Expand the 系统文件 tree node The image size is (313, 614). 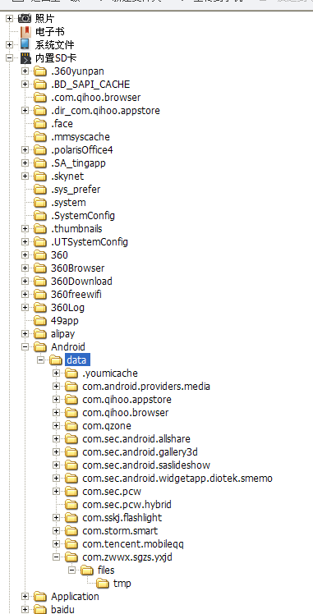click(x=9, y=44)
